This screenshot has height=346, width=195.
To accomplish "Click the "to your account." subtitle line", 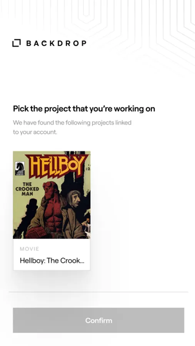I will click(35, 132).
